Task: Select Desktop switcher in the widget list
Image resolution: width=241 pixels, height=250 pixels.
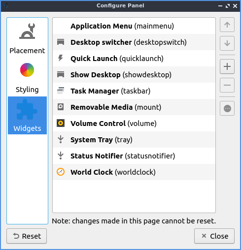Action: [x=134, y=42]
